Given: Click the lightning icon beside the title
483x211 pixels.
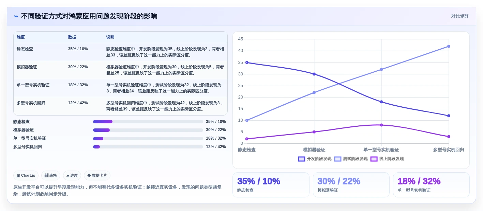Looking at the screenshot, I should point(16,16).
